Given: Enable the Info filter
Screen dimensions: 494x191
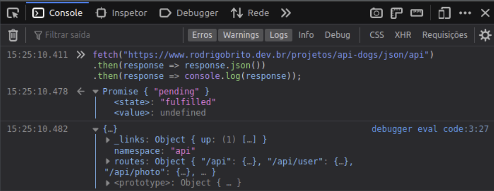Looking at the screenshot, I should (306, 35).
